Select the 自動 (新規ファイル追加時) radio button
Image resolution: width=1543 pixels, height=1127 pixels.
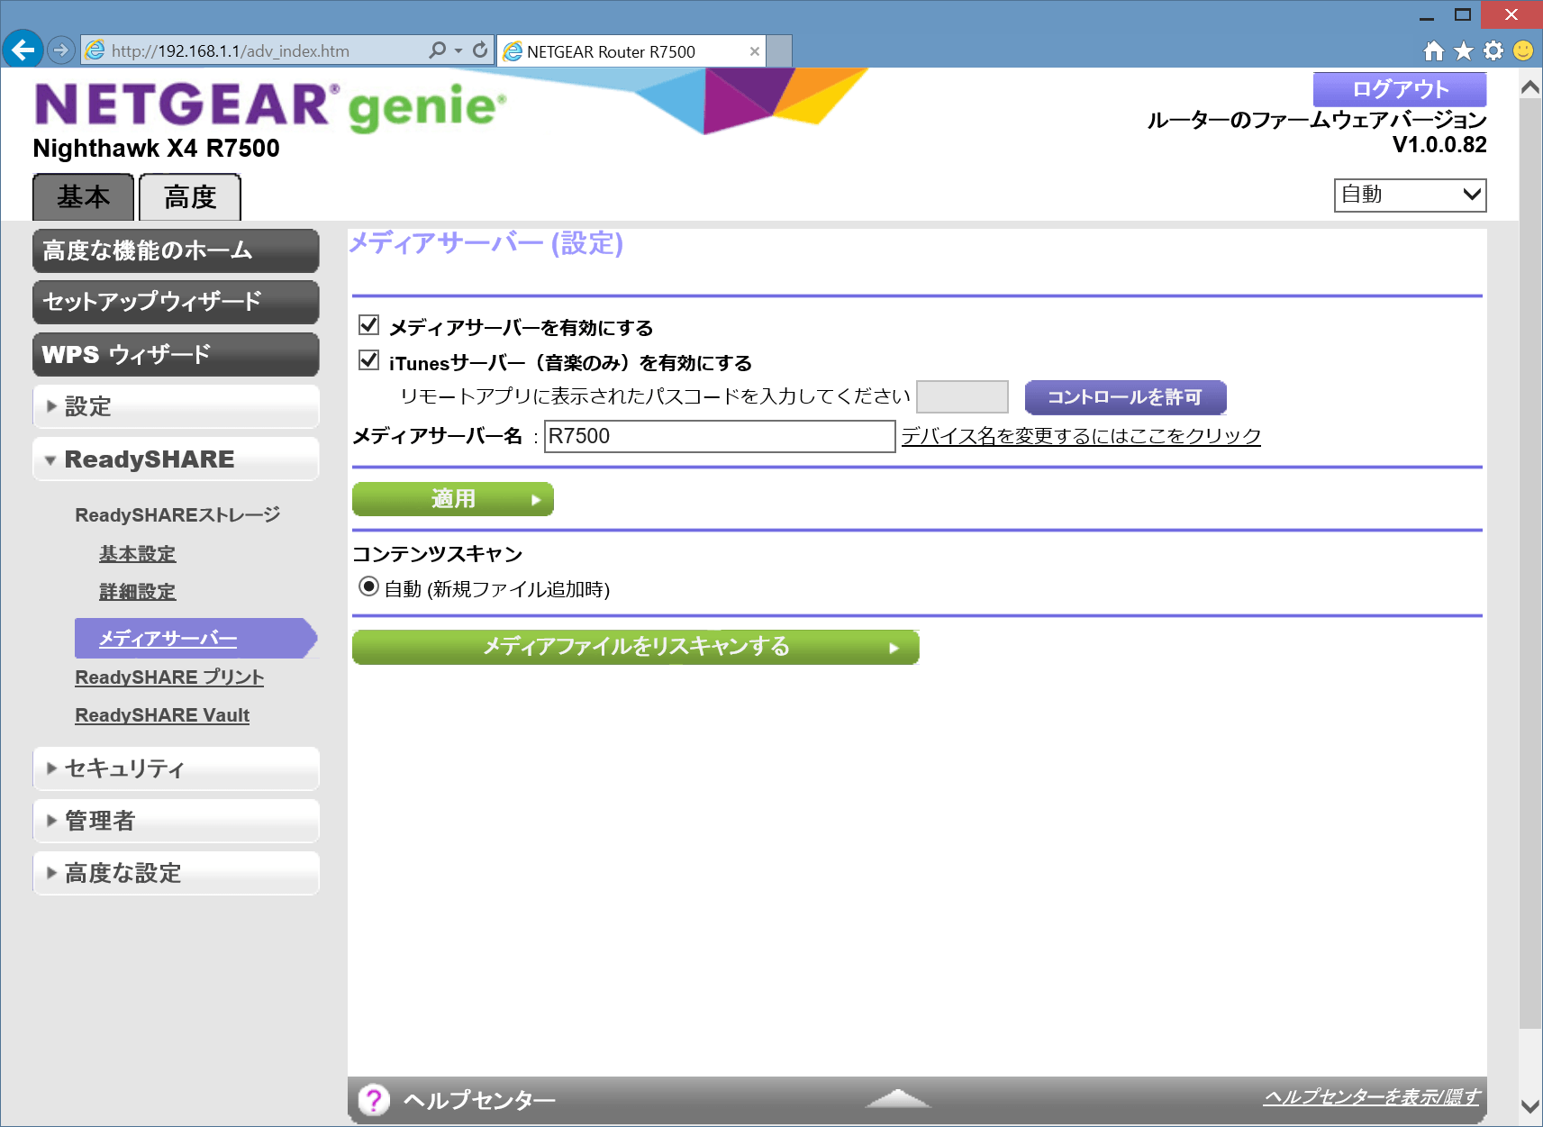[368, 587]
